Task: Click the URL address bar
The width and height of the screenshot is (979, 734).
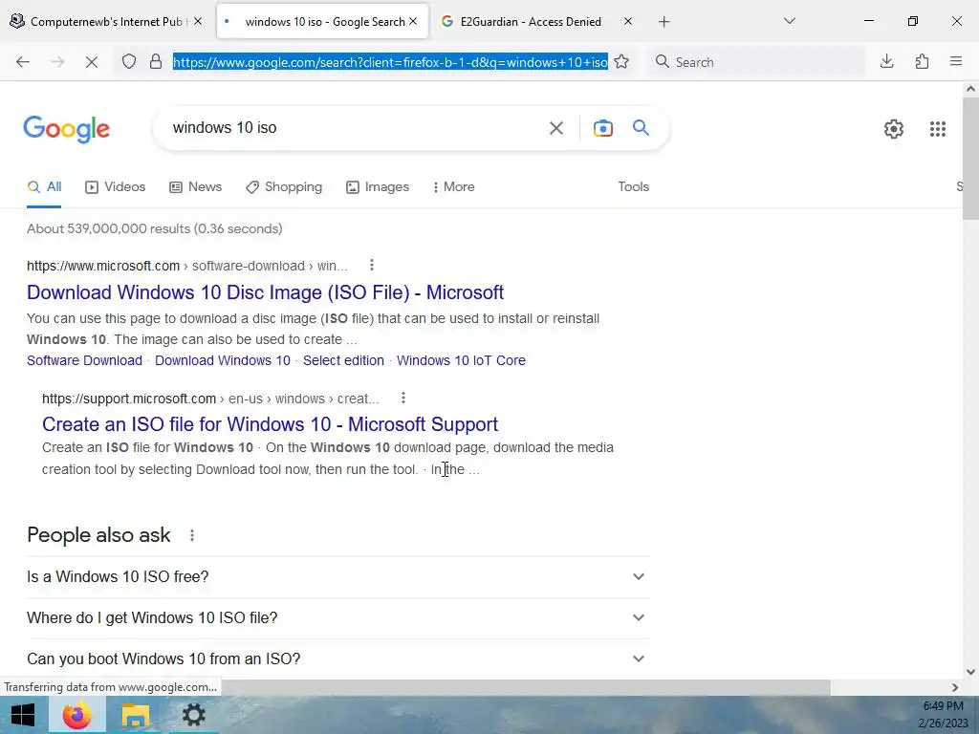Action: (x=390, y=62)
